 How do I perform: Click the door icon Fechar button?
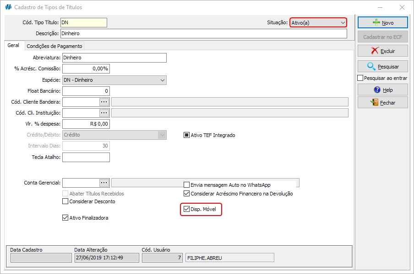pos(382,103)
